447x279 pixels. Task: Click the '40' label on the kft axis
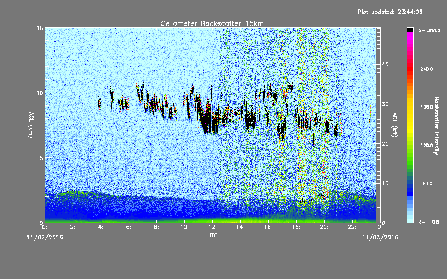tap(385, 64)
